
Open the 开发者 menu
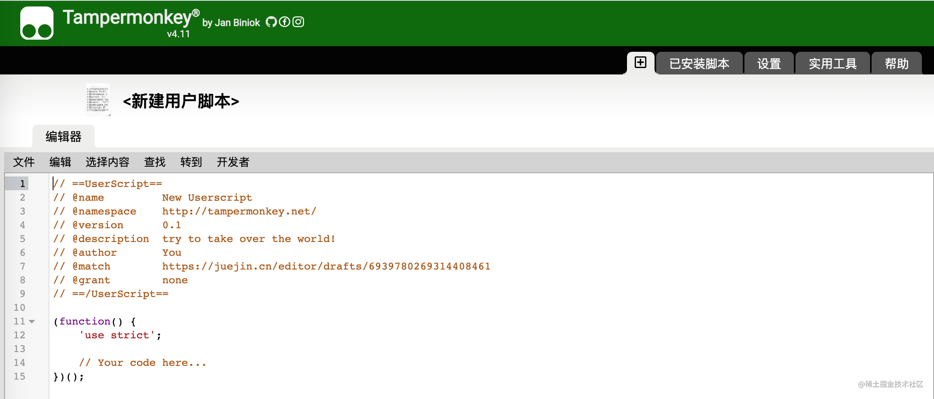point(233,162)
